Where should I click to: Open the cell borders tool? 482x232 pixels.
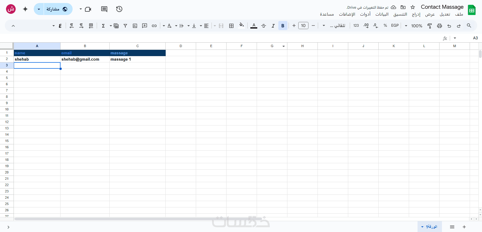click(231, 26)
